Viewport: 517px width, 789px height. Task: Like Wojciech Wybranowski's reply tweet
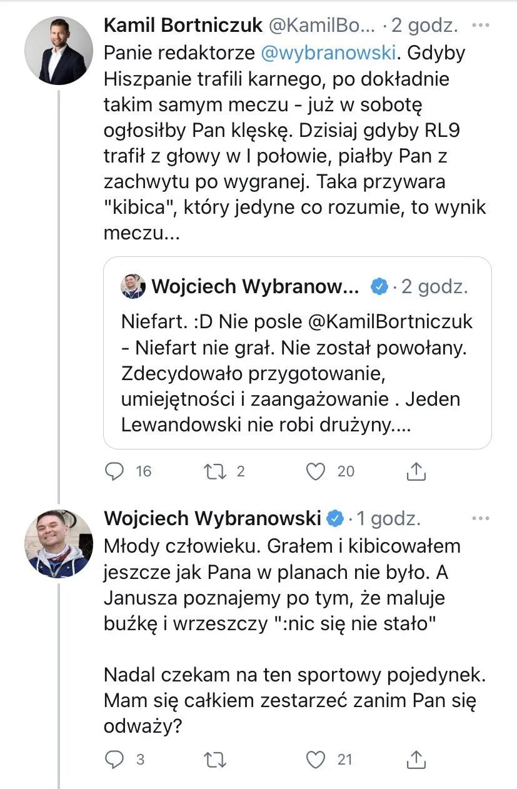317,759
